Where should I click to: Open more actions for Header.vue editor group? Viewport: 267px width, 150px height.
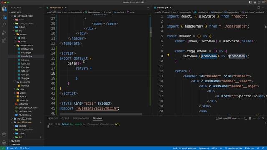148,7
